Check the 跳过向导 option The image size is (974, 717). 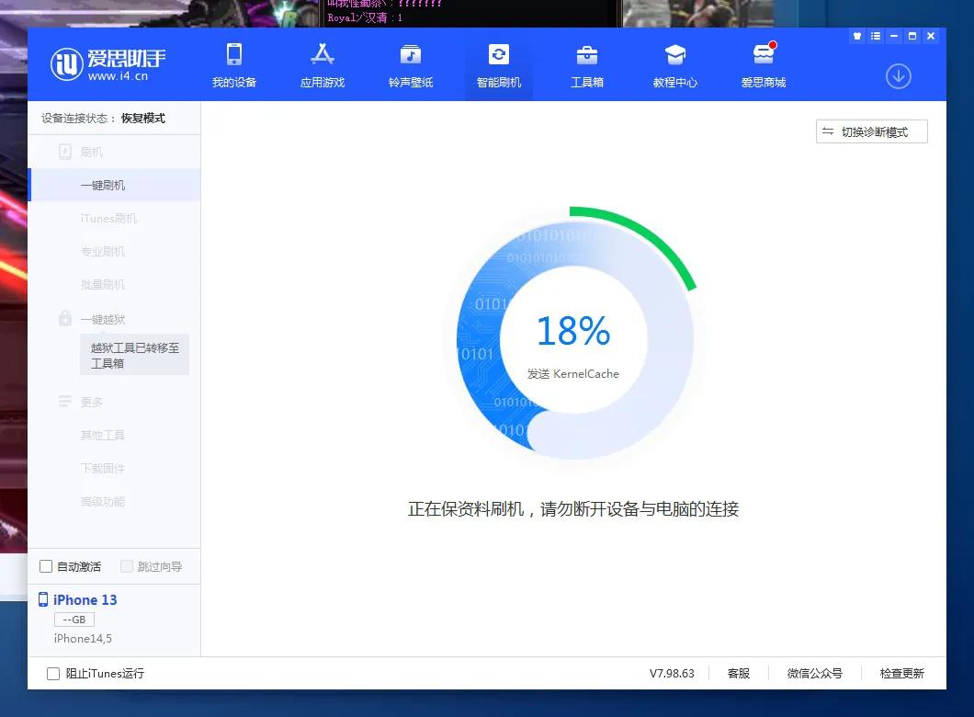(x=127, y=566)
